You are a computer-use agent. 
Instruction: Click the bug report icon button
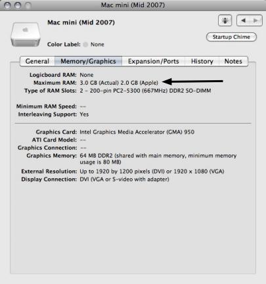(x=225, y=20)
